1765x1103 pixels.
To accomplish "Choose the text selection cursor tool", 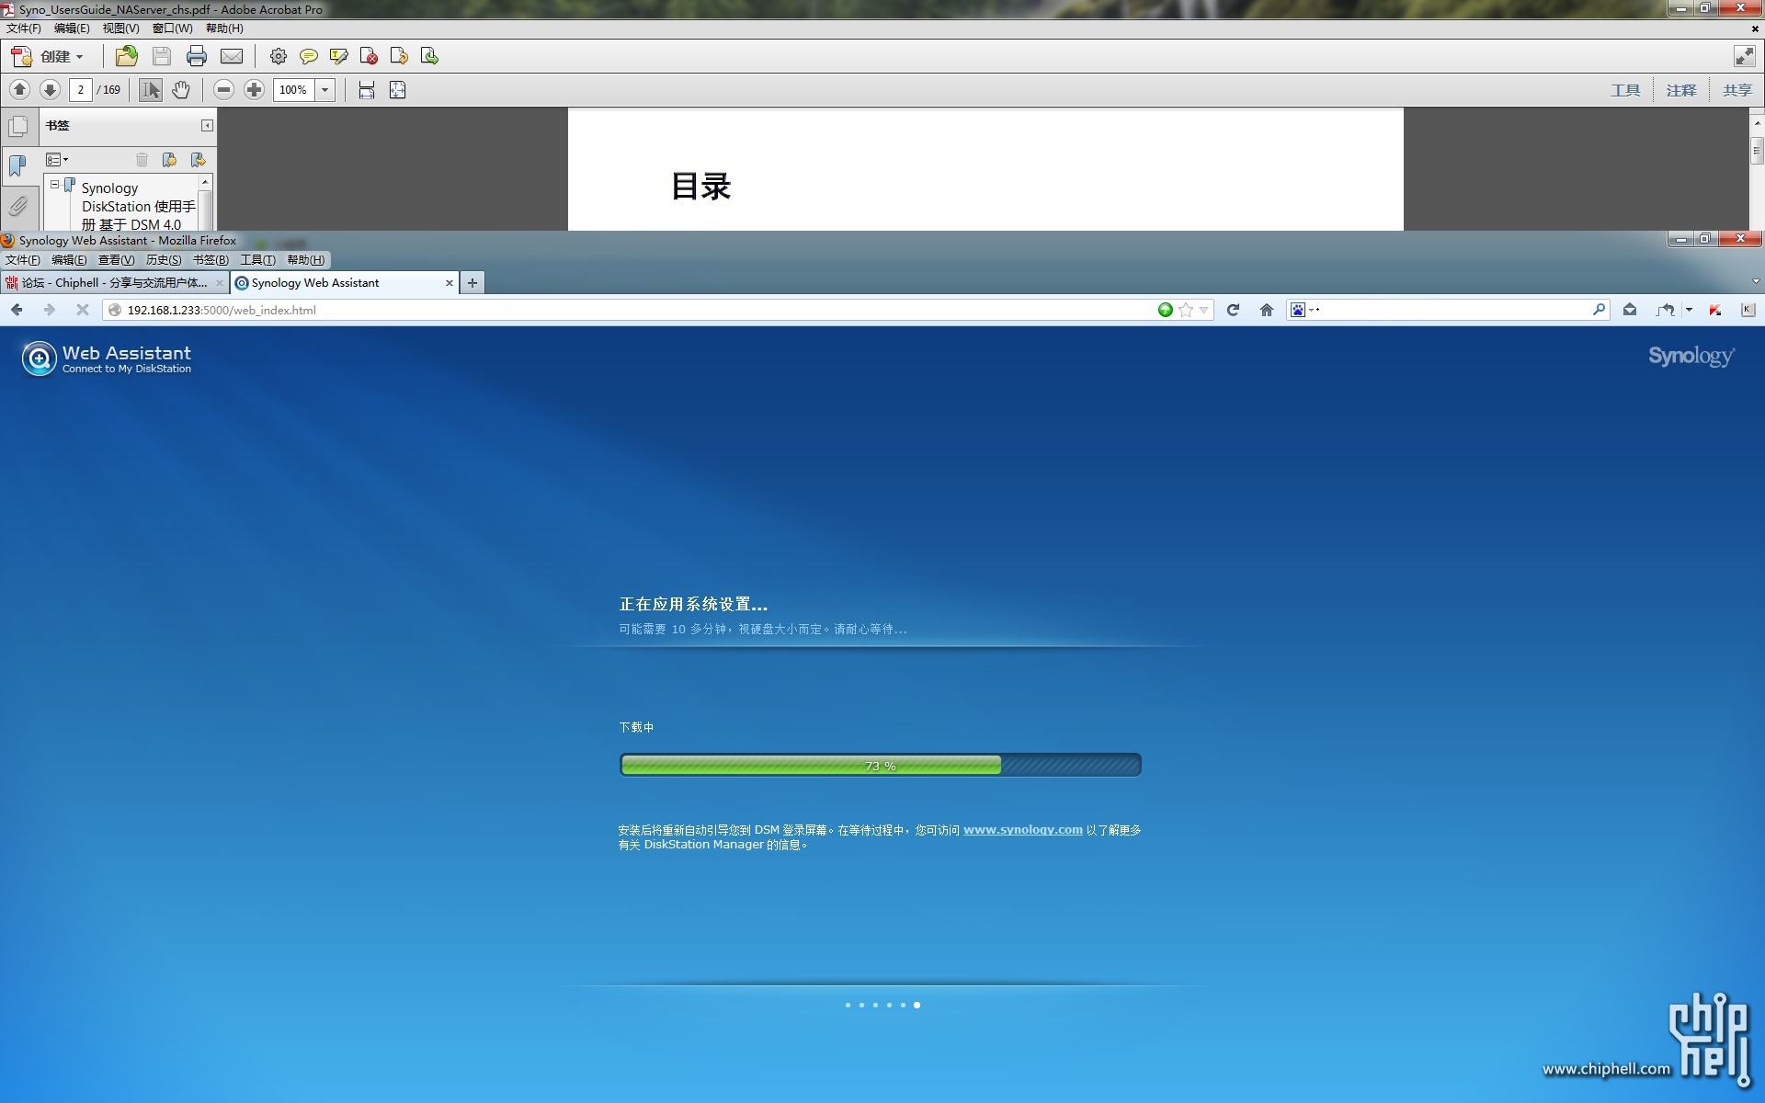I will pyautogui.click(x=151, y=90).
